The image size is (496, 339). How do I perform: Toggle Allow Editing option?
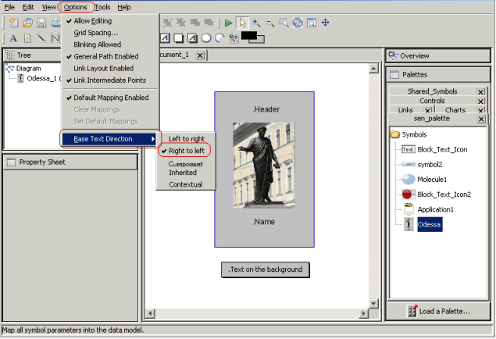[x=92, y=21]
